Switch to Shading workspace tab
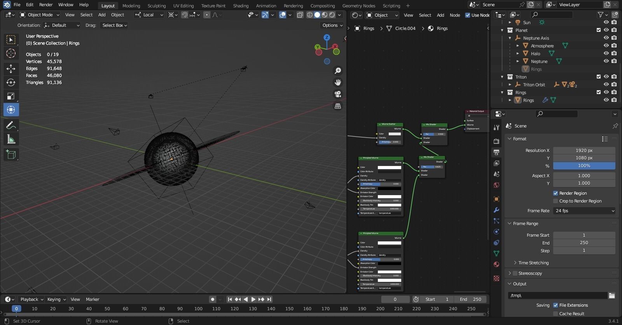The image size is (622, 325). tap(241, 5)
